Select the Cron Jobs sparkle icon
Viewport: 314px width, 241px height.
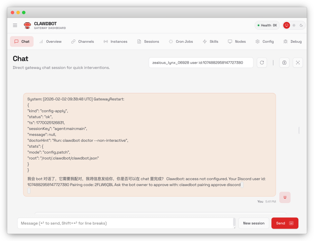click(x=171, y=41)
